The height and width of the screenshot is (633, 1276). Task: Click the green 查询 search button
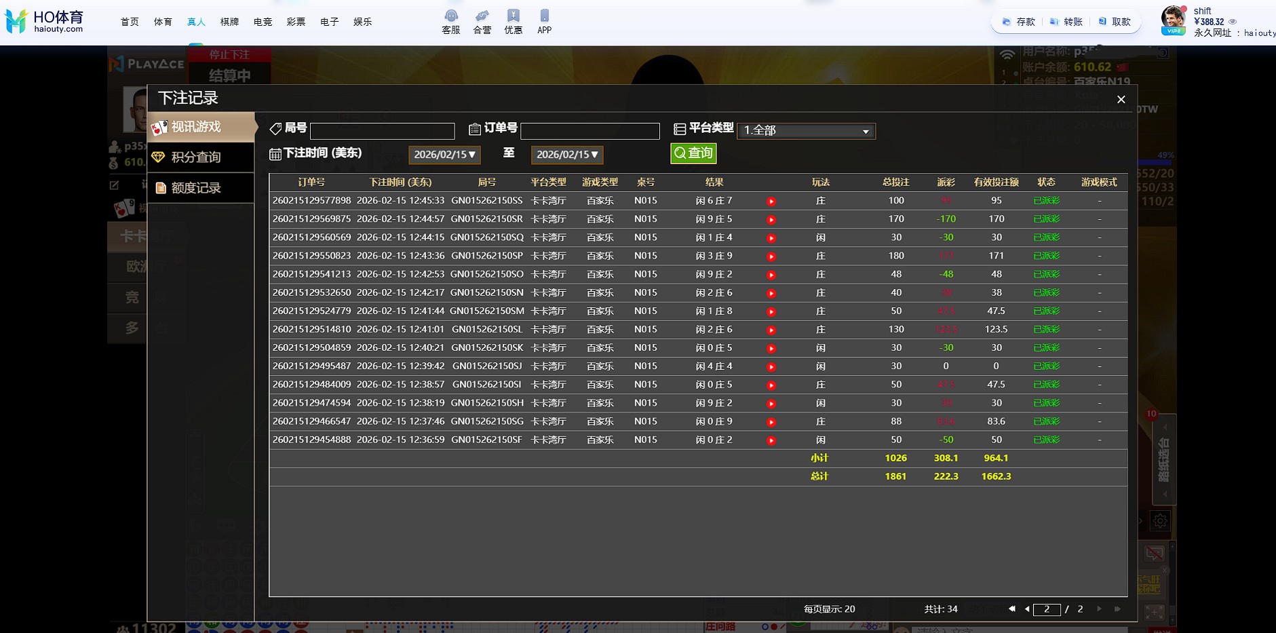(x=693, y=153)
